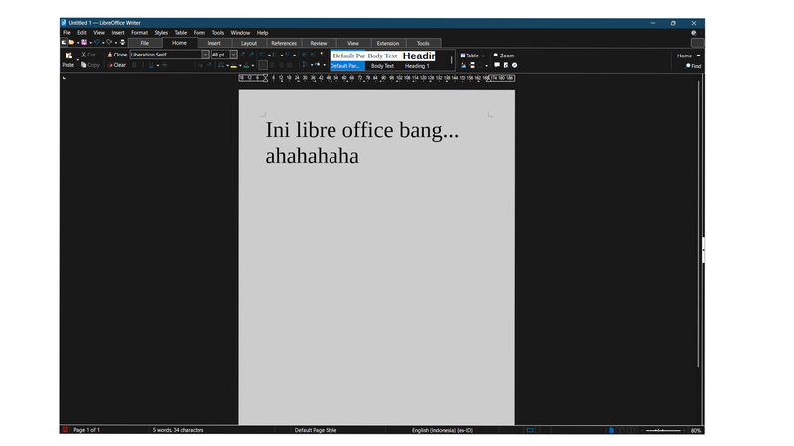The image size is (794, 446).
Task: Click 5 words, 34 characters word count
Action: pyautogui.click(x=179, y=430)
